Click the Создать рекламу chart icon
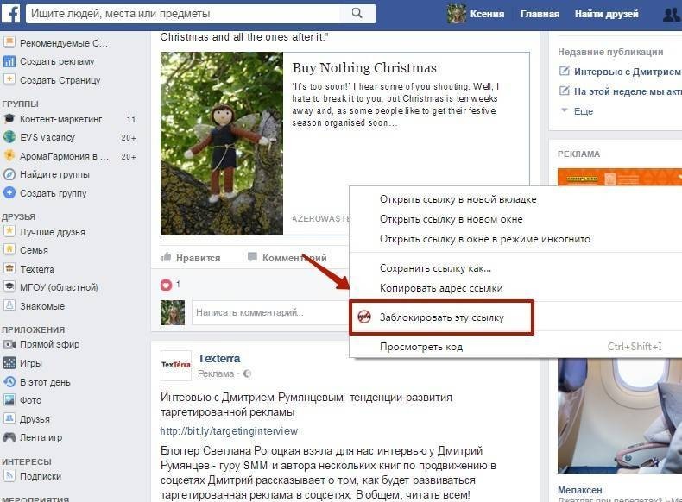Viewport: 682px width, 502px height. (x=9, y=62)
